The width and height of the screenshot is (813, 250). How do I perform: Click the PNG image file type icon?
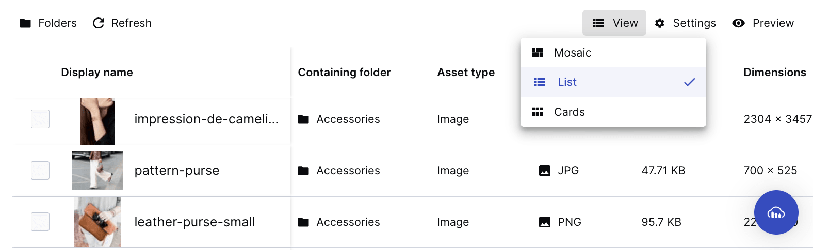point(544,222)
